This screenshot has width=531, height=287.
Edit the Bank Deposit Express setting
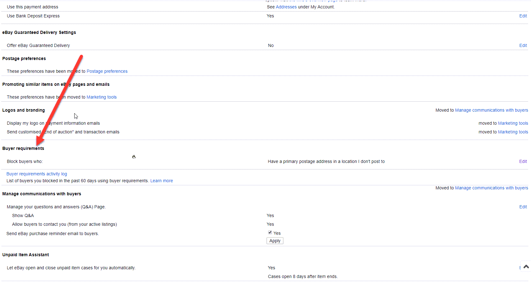coord(523,16)
